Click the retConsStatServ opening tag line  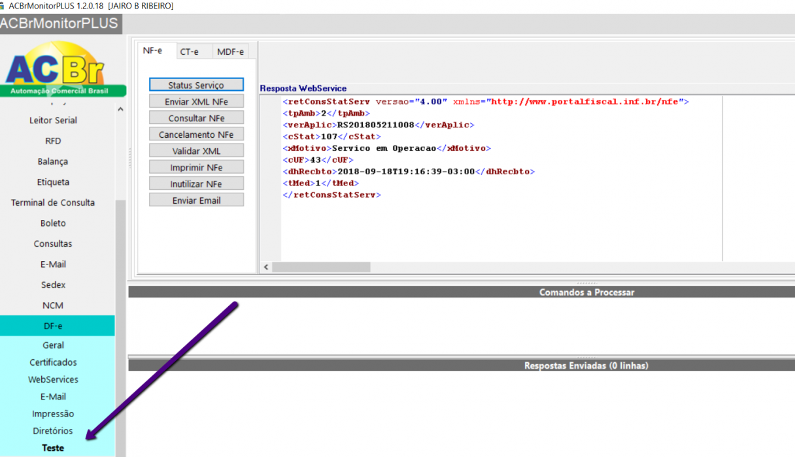click(486, 102)
